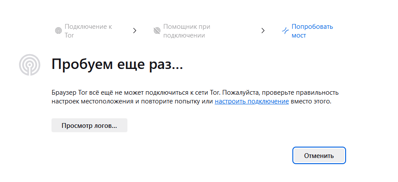The image size is (398, 182).
Task: Click the word 'мост' in the blue breadcrumb
Action: tap(299, 35)
